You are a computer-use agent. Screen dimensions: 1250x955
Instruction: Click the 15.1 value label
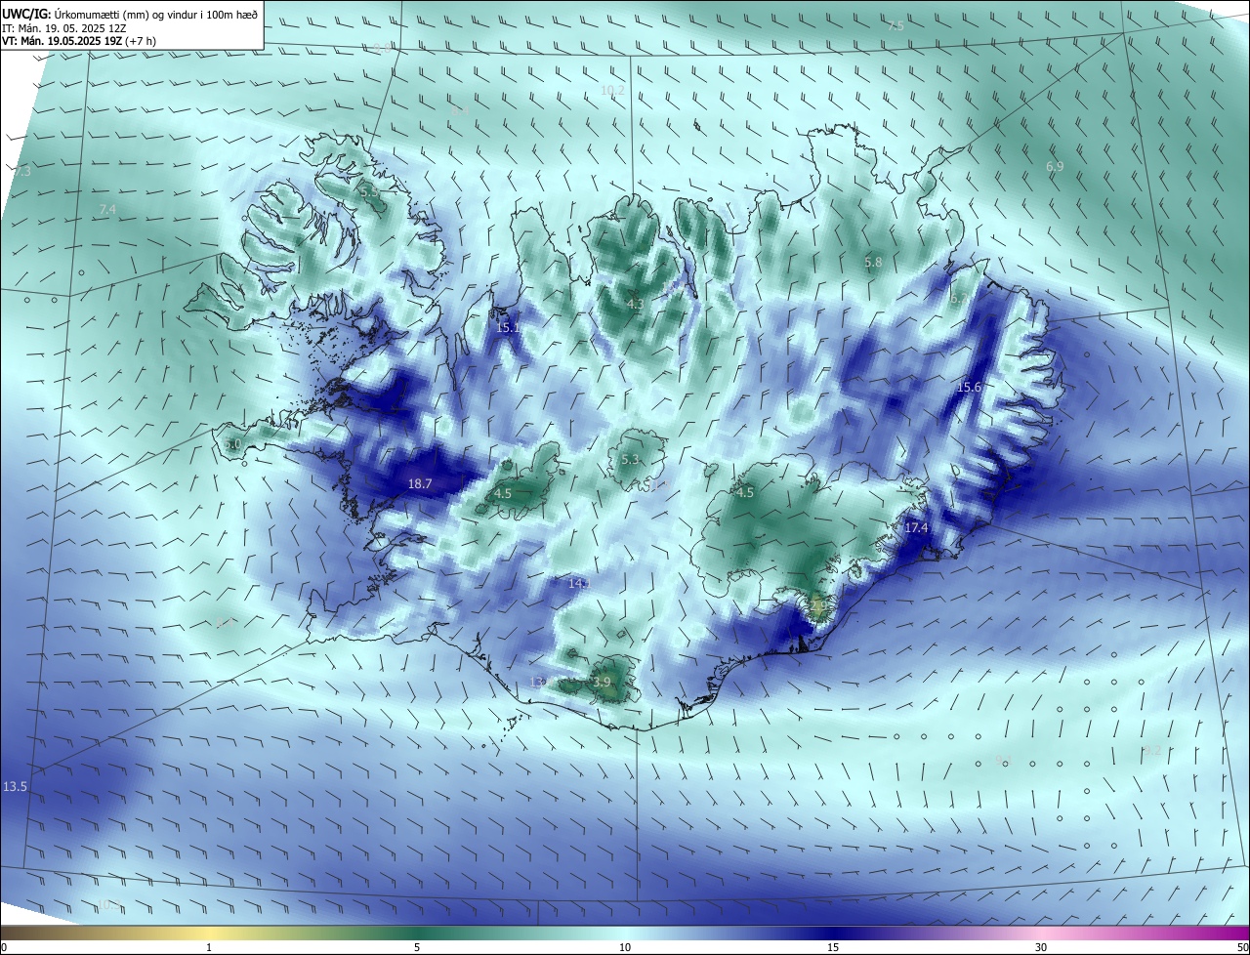(508, 328)
